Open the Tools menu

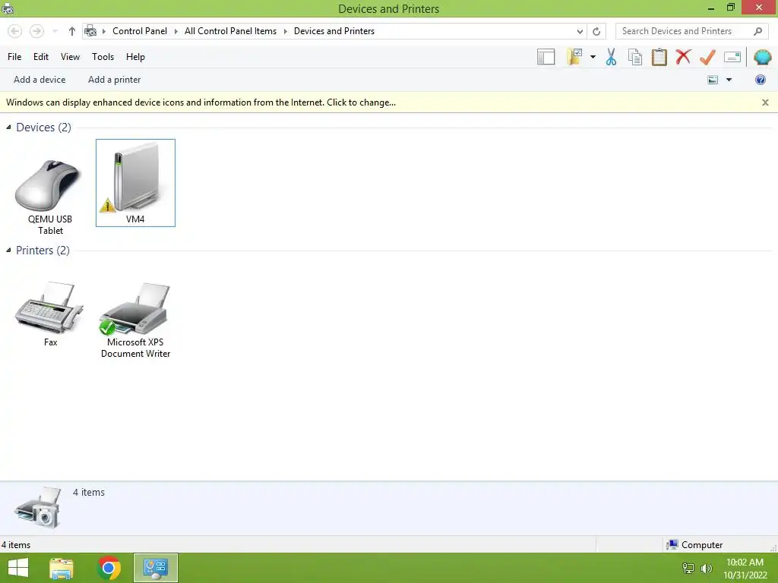(103, 56)
